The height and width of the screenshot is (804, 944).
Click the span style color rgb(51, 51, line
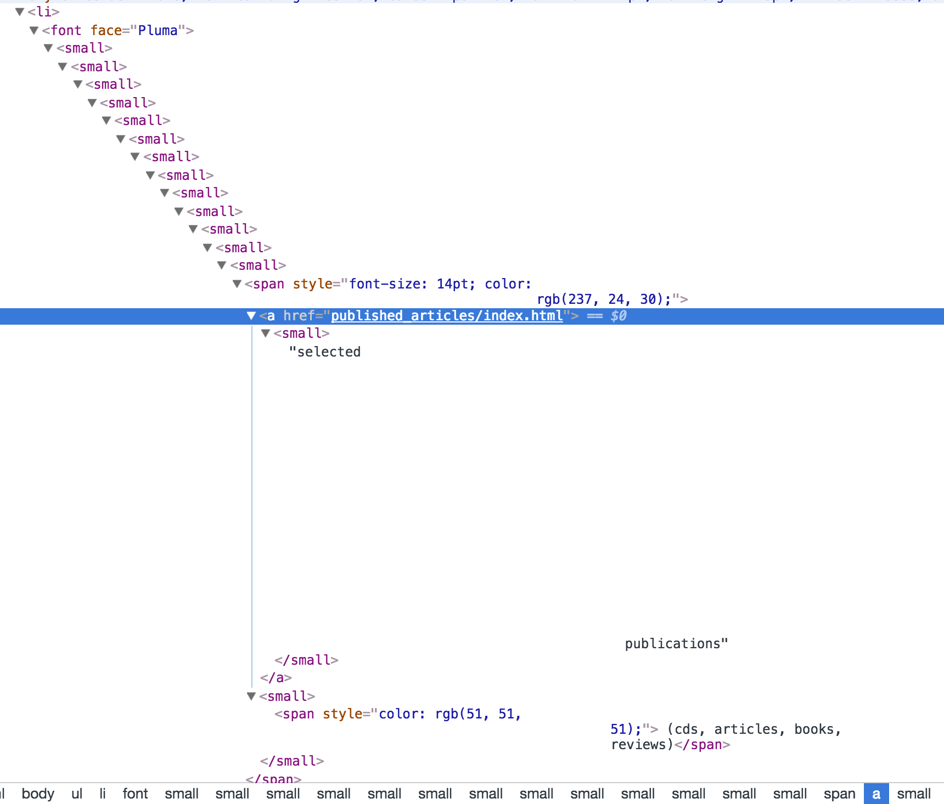coord(397,714)
